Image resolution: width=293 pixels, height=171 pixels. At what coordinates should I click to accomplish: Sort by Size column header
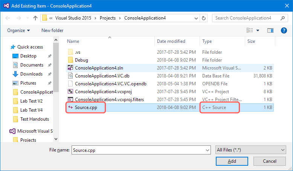(x=251, y=41)
